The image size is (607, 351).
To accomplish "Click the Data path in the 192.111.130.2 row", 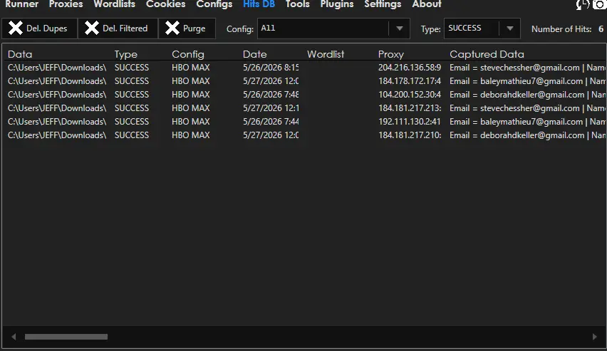I will (x=57, y=122).
